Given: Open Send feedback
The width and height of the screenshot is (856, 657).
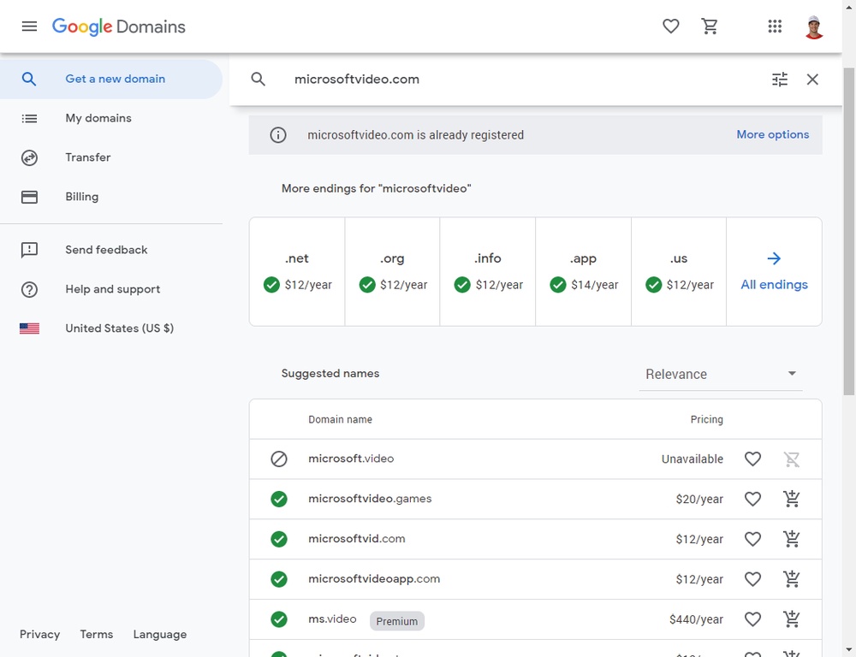Looking at the screenshot, I should tap(110, 250).
